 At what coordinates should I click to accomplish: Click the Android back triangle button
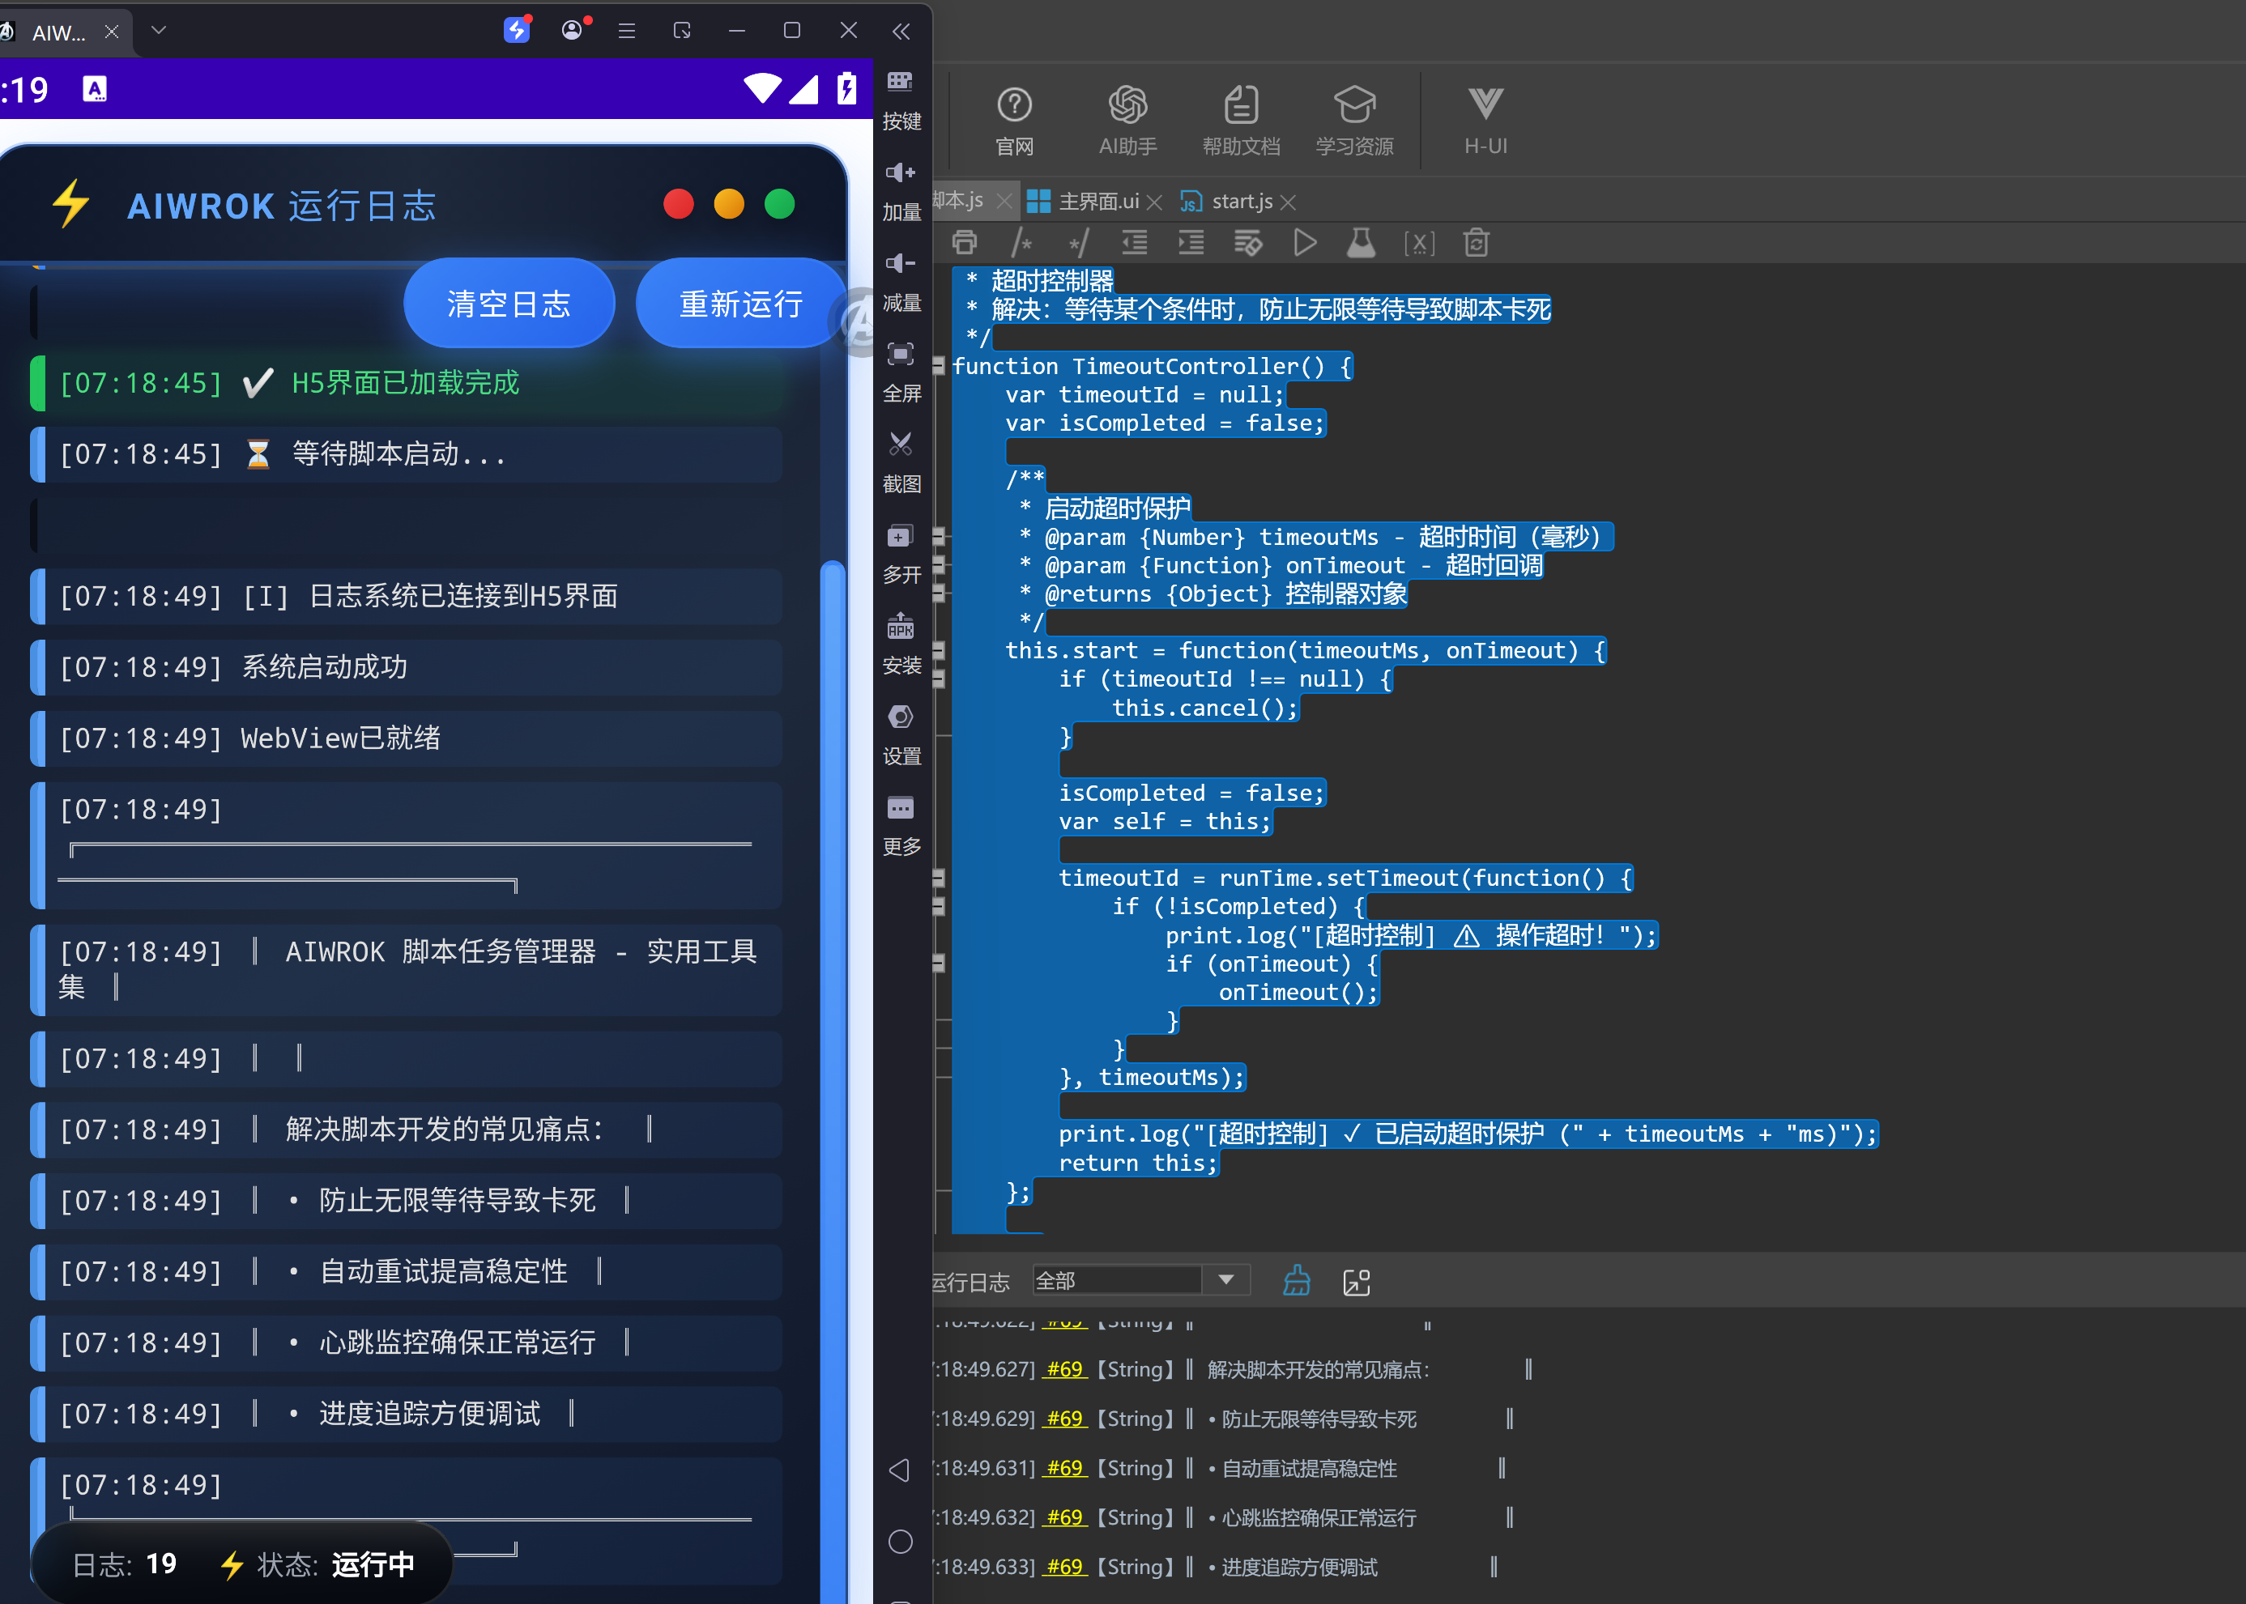click(x=899, y=1470)
